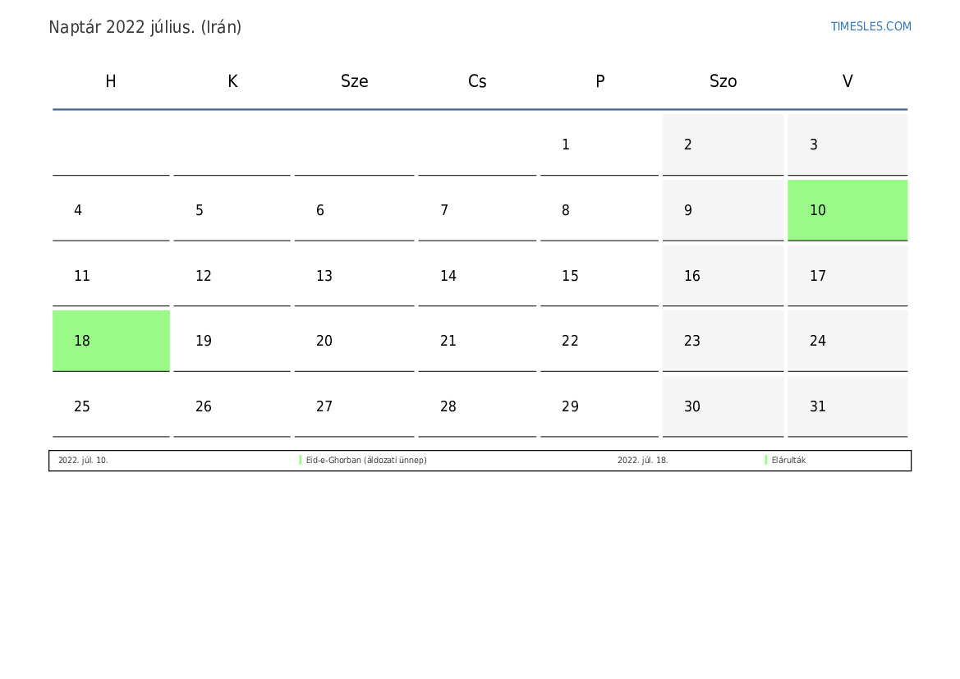Click the Eid-e-Ghorban legend entry
This screenshot has height=679, width=960.
point(366,461)
